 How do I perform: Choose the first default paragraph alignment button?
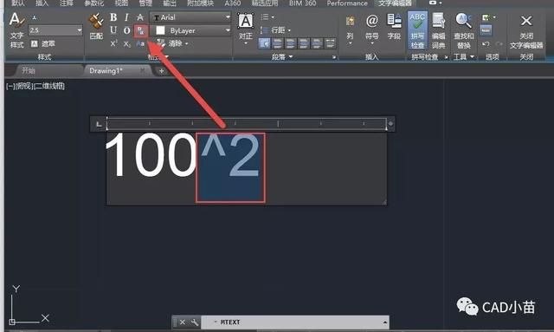click(264, 43)
